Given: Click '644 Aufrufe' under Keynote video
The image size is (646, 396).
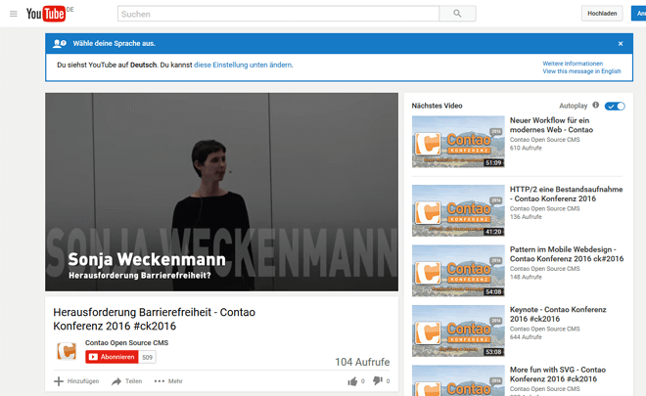Looking at the screenshot, I should coord(526,336).
